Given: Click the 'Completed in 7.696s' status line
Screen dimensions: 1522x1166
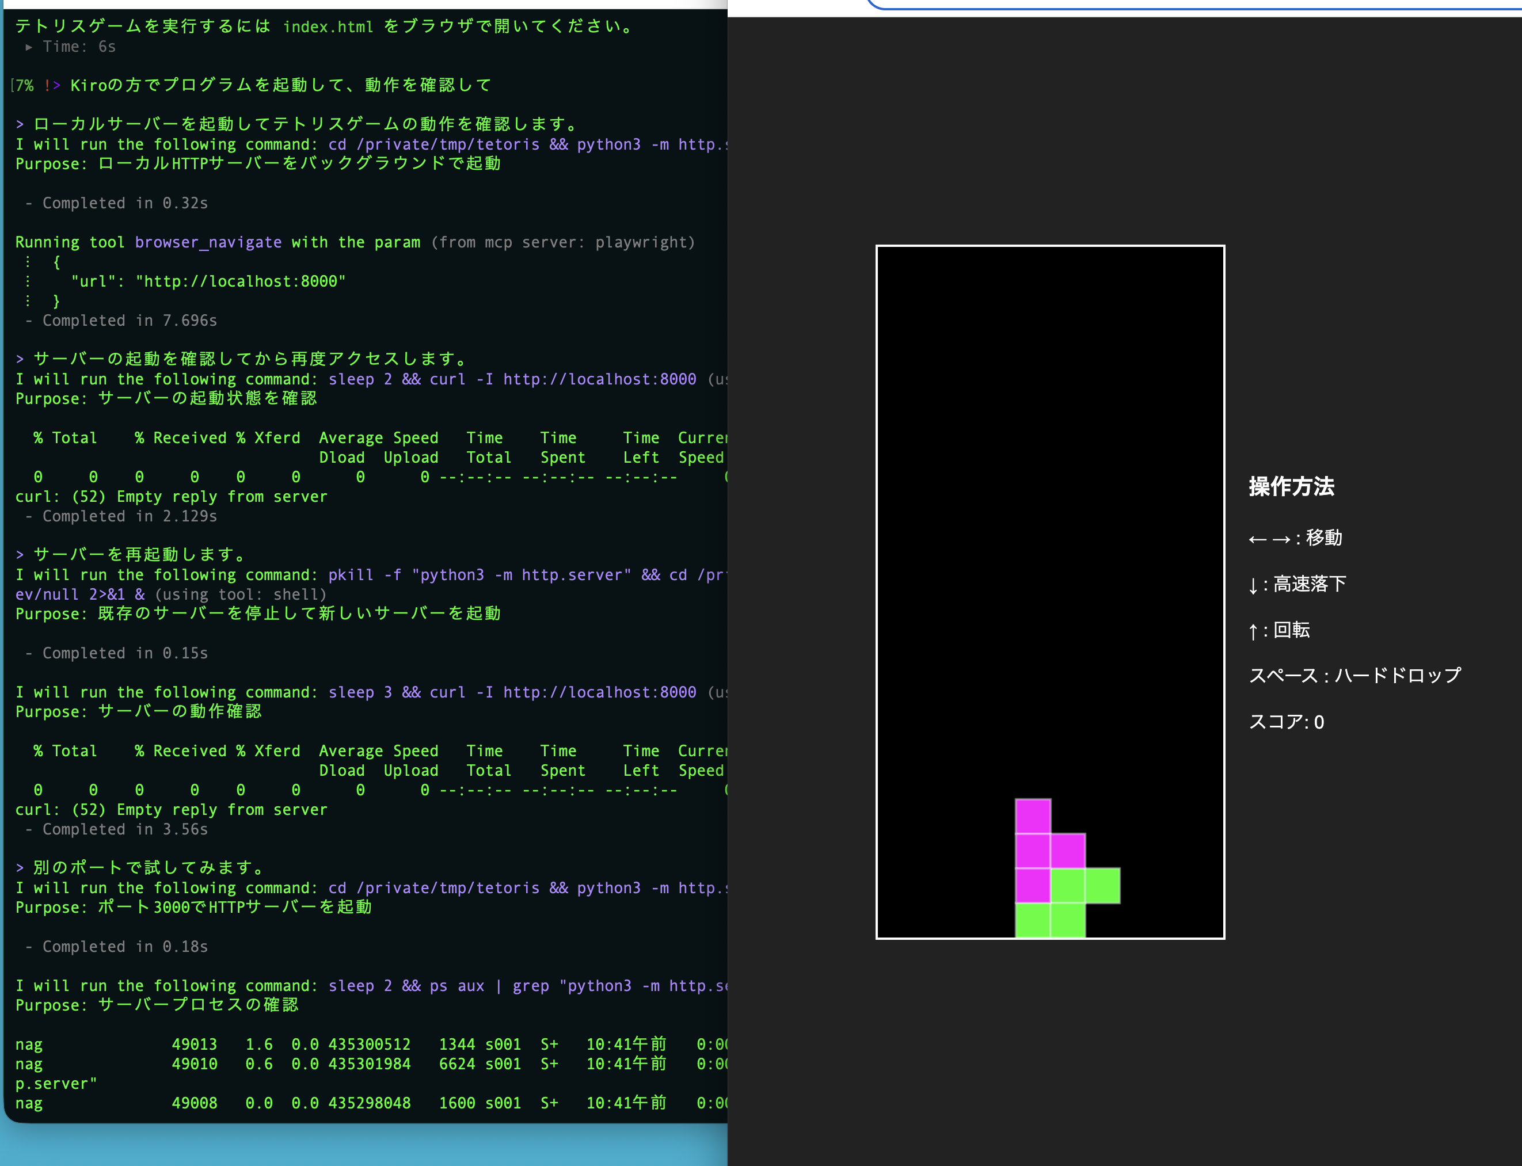Looking at the screenshot, I should (x=121, y=320).
